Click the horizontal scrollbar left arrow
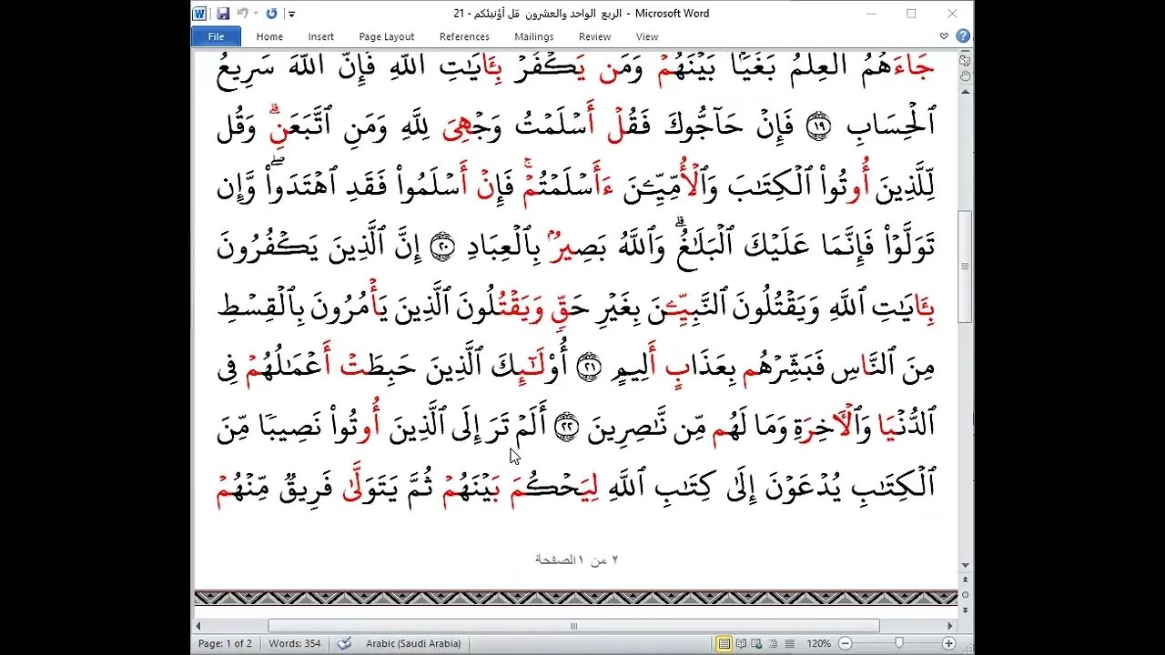The width and height of the screenshot is (1165, 655). [198, 626]
